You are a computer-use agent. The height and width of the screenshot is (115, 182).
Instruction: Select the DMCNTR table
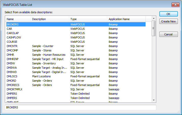pyautogui.click(x=12, y=46)
